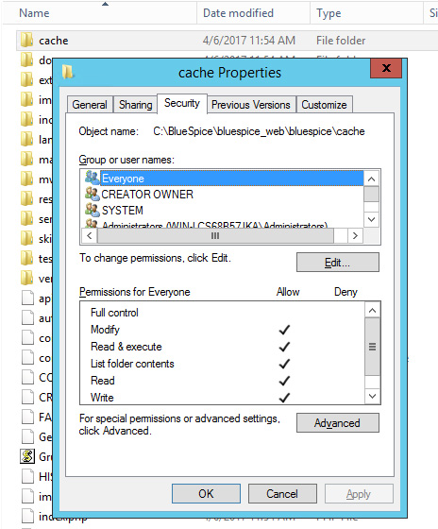This screenshot has height=529, width=438.
Task: Click the List folder contents label
Action: coord(132,364)
